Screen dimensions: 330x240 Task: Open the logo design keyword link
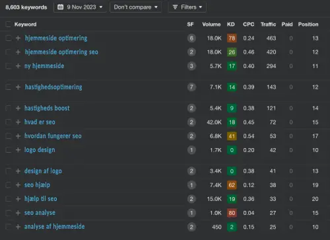[40, 150]
